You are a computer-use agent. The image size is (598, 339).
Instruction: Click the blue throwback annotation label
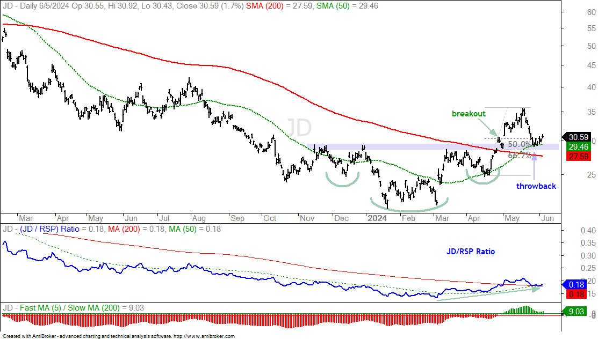(536, 186)
